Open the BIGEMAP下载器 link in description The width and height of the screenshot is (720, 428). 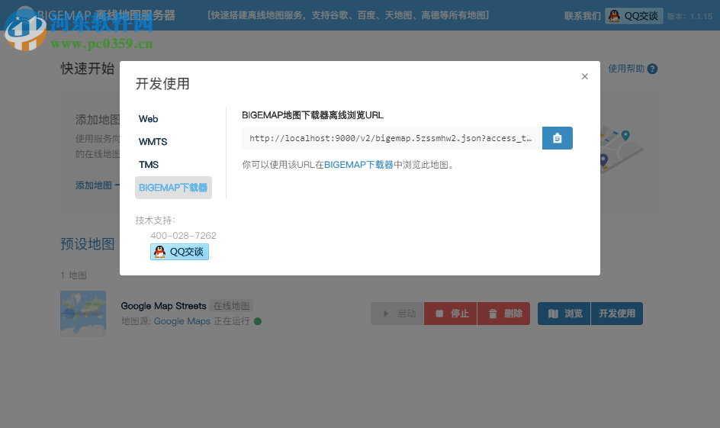pos(358,165)
